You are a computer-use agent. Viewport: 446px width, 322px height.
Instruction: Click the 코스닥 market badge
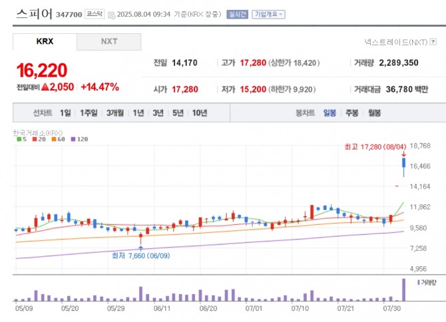pos(95,14)
